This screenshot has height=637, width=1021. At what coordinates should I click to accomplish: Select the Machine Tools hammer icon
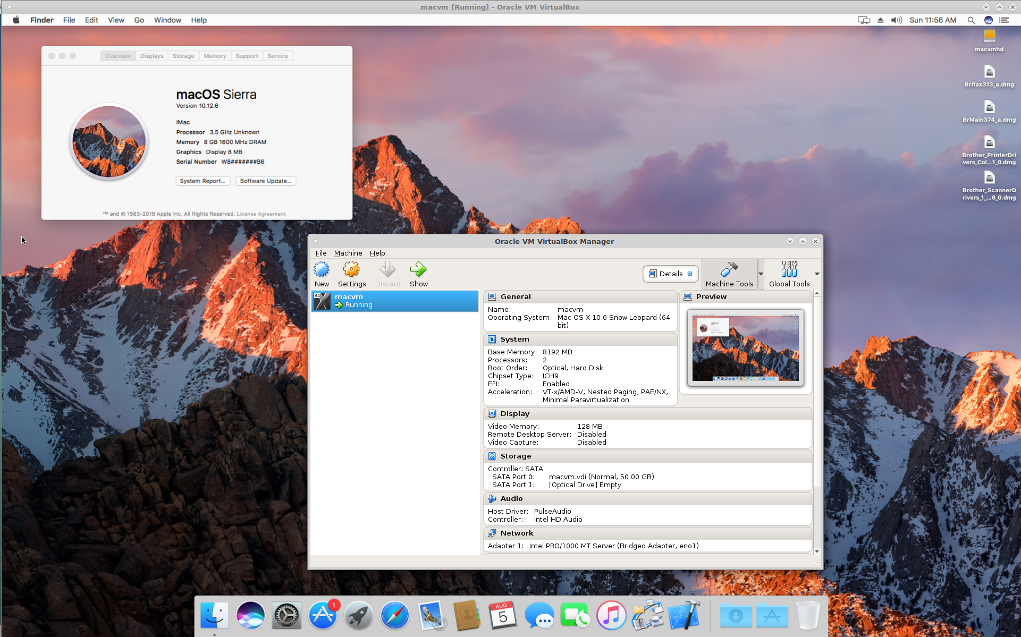click(729, 270)
